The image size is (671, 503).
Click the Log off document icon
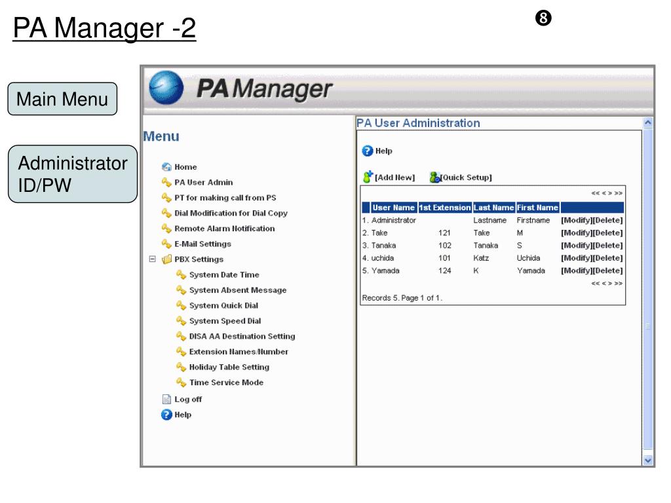pyautogui.click(x=166, y=399)
